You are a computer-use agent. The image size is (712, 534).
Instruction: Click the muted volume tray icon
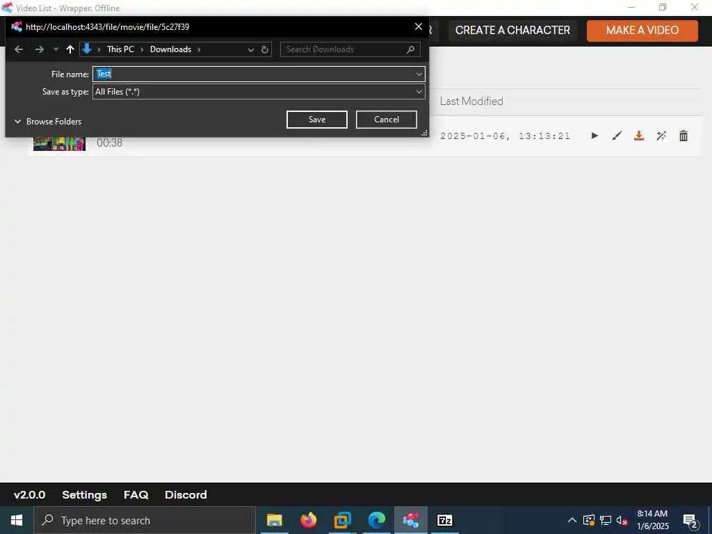coord(622,520)
